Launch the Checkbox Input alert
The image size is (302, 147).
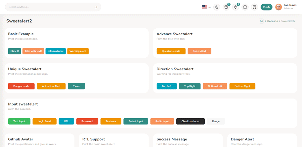(190, 121)
